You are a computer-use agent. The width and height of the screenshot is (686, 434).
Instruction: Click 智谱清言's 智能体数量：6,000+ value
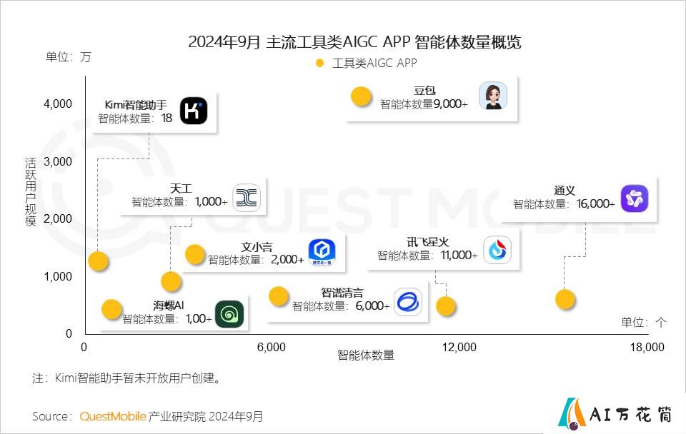click(341, 306)
